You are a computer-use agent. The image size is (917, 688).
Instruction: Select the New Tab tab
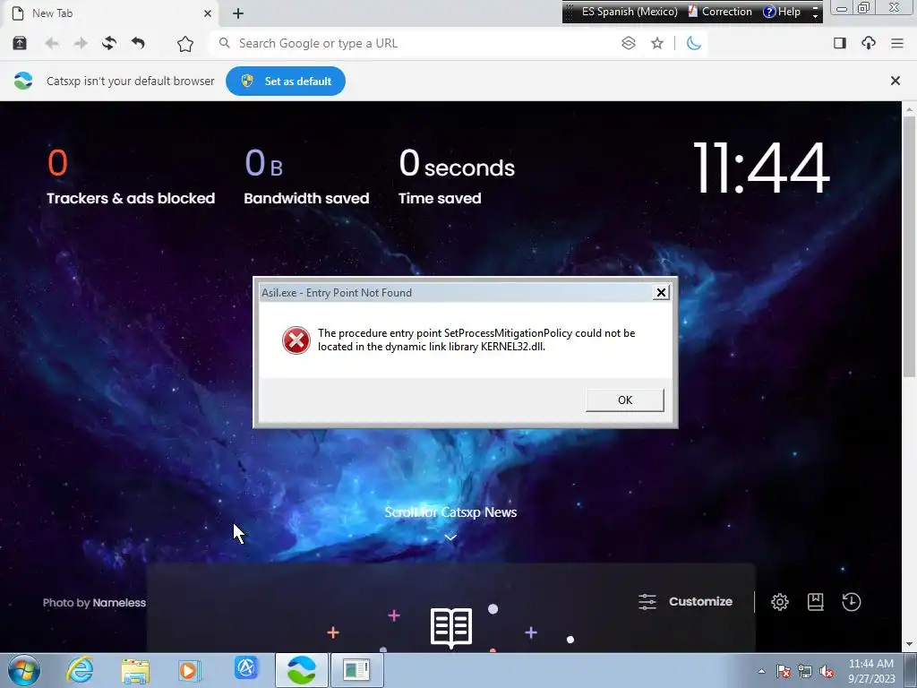pyautogui.click(x=111, y=13)
